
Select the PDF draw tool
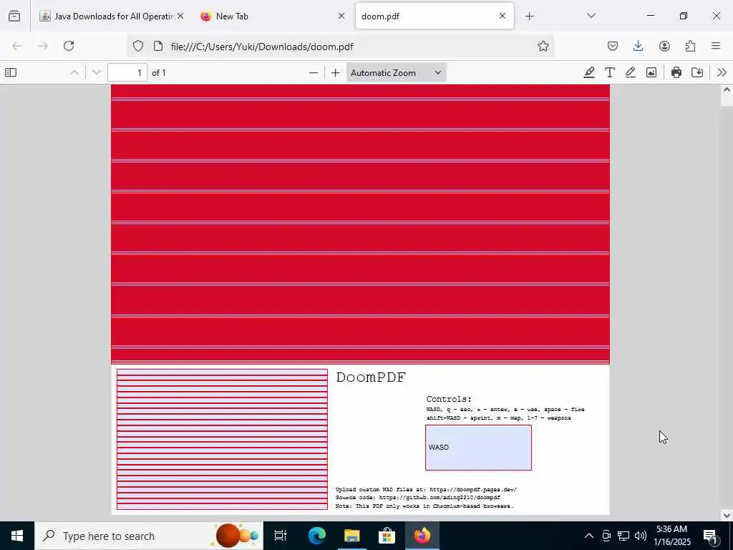point(630,72)
